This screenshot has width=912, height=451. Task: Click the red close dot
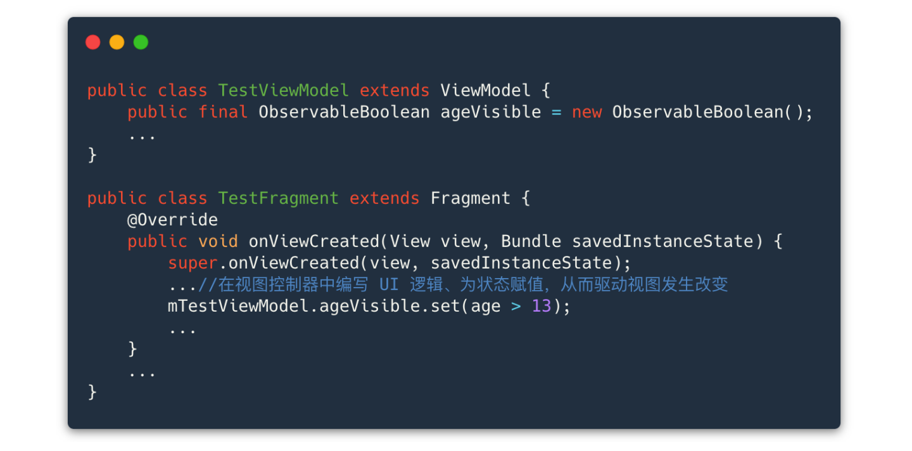click(x=93, y=42)
